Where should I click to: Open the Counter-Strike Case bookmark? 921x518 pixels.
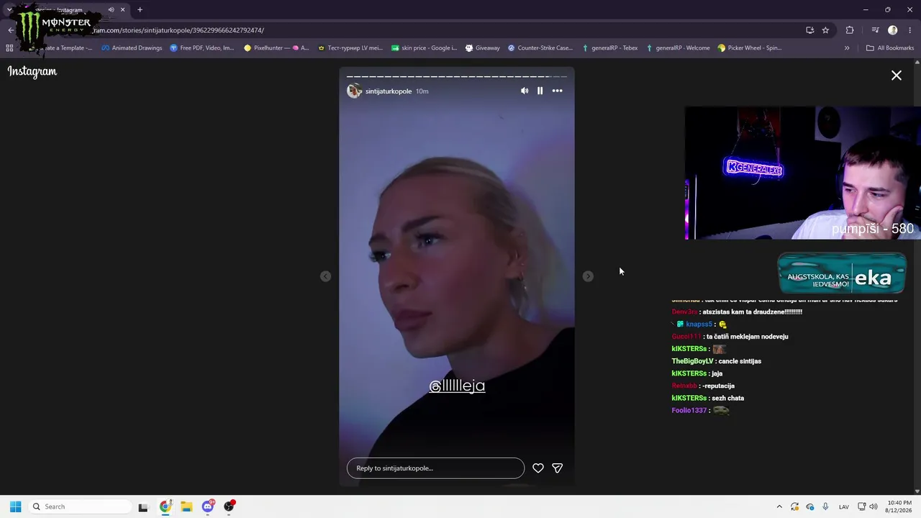(x=540, y=48)
